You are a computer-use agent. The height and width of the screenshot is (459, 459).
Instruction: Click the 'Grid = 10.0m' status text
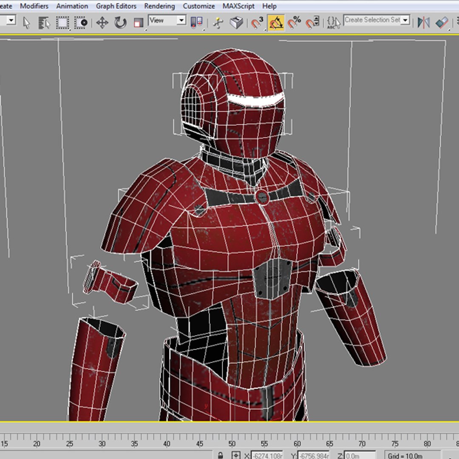405,456
